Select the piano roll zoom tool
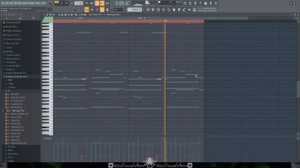 [x=82, y=14]
